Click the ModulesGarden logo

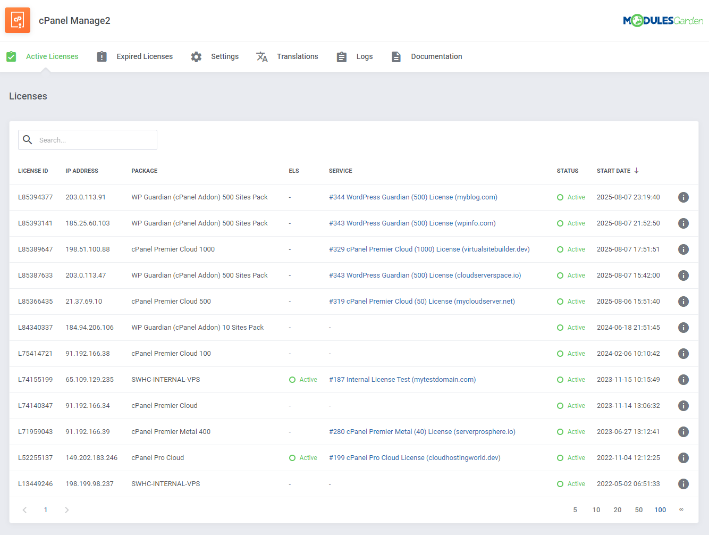(663, 20)
